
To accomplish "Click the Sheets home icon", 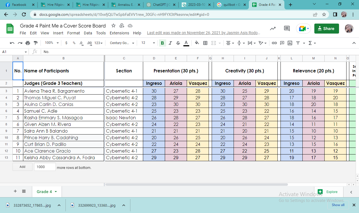I will pos(10,29).
